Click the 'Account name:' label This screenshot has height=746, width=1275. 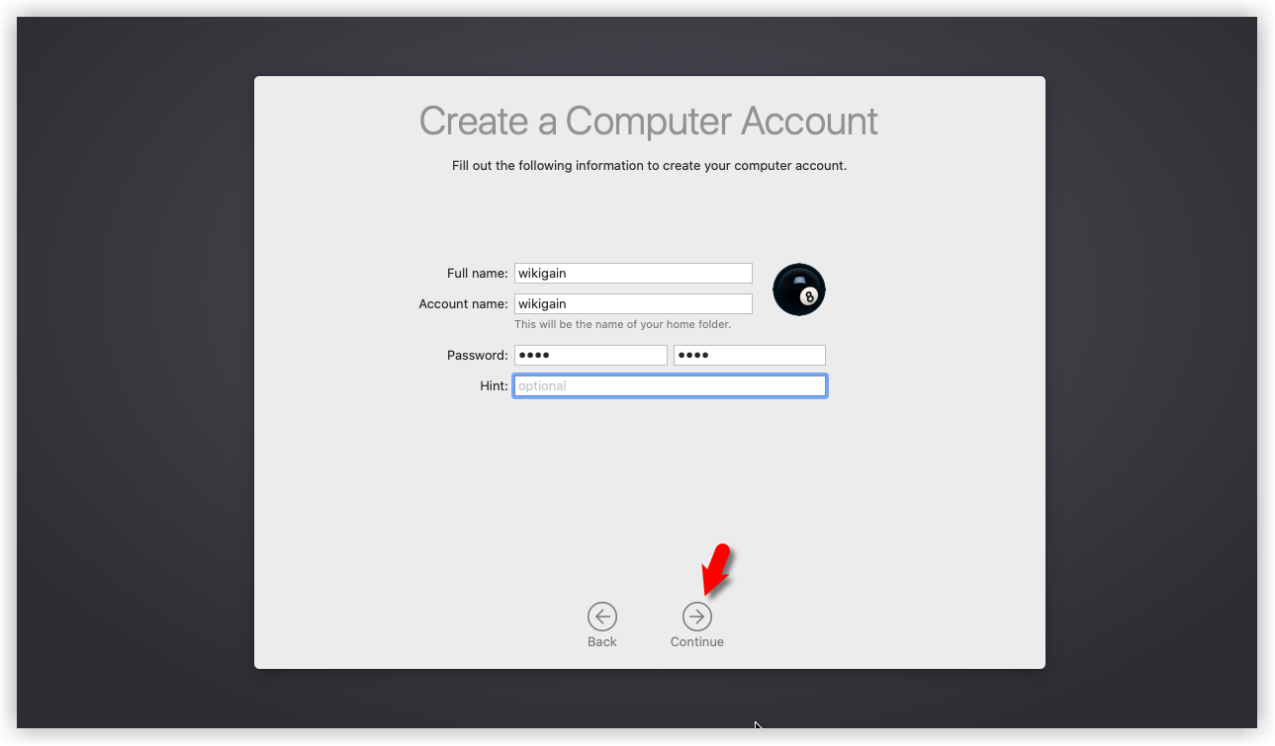(x=463, y=304)
